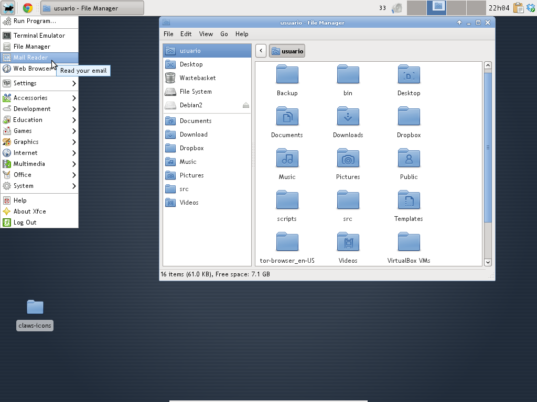
Task: Select the Templates folder icon
Action: tap(409, 200)
